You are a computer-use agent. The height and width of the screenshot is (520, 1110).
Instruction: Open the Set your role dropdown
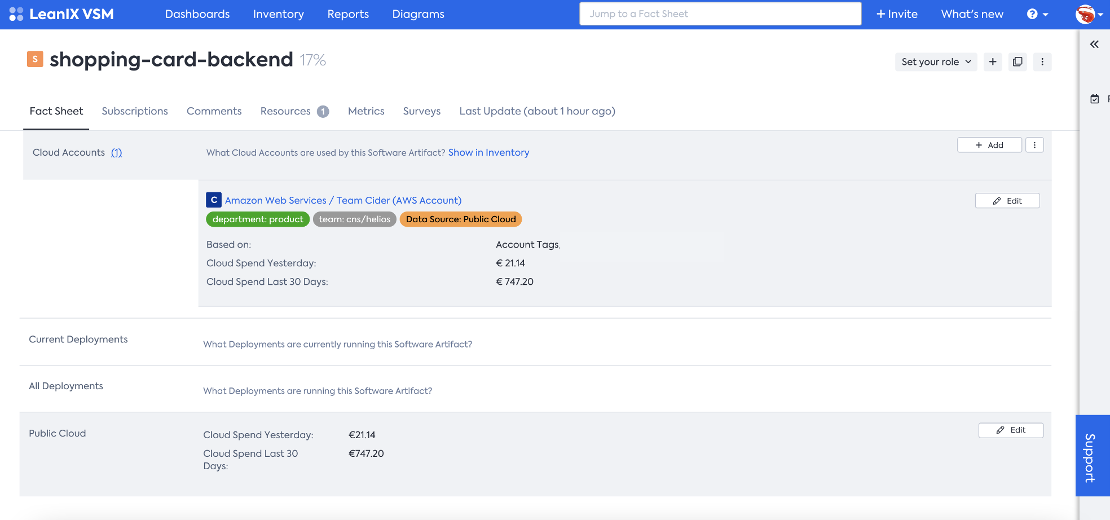click(x=936, y=62)
